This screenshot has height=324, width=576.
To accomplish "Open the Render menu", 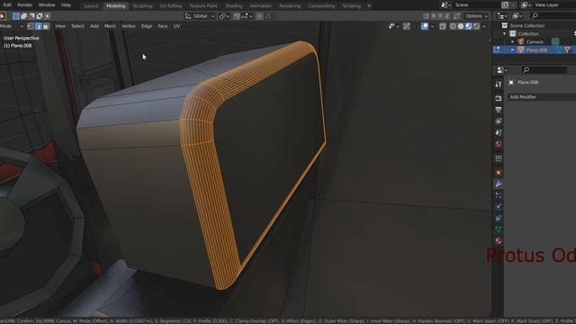I will click(x=25, y=5).
